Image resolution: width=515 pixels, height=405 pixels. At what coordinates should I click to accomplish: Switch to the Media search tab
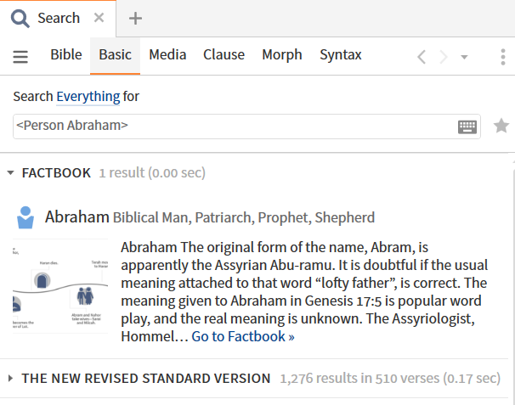167,54
